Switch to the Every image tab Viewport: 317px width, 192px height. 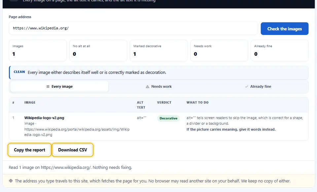click(x=59, y=86)
